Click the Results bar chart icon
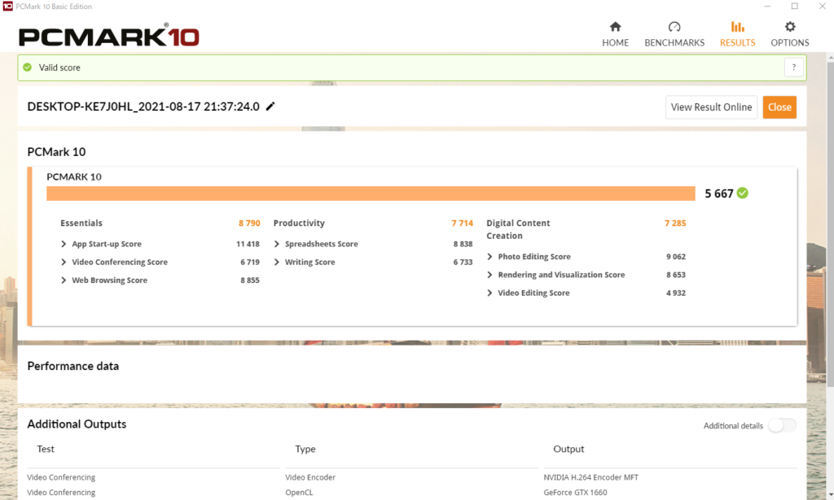The height and width of the screenshot is (500, 834). [737, 27]
